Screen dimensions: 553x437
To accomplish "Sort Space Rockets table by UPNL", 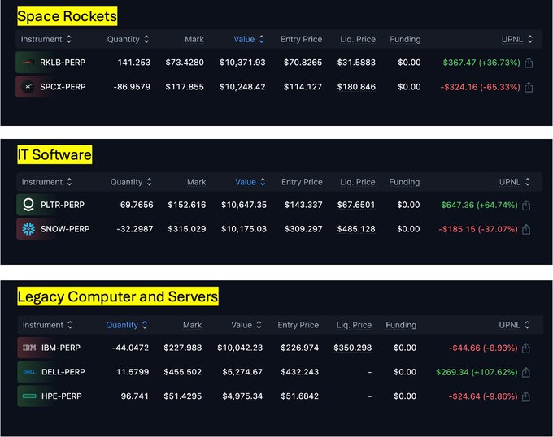I will pyautogui.click(x=517, y=39).
